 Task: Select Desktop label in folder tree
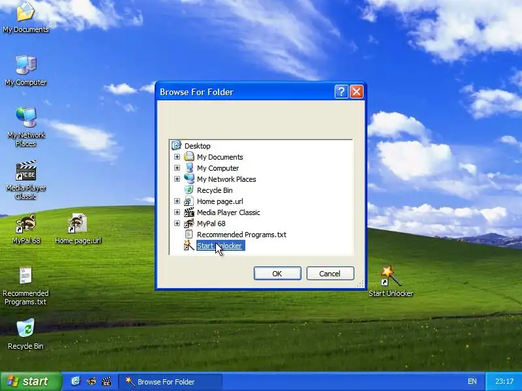[198, 146]
